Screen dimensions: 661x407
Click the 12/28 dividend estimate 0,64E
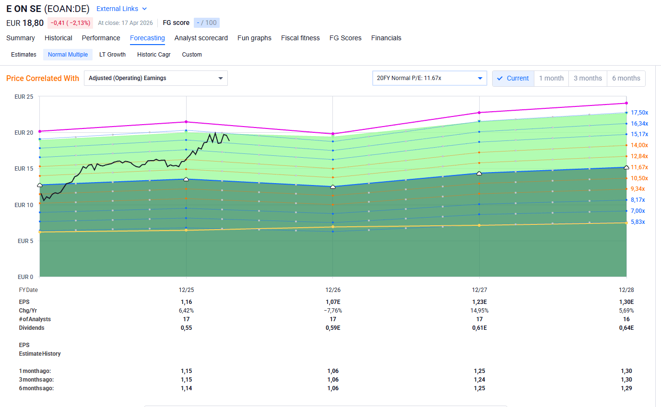click(626, 328)
